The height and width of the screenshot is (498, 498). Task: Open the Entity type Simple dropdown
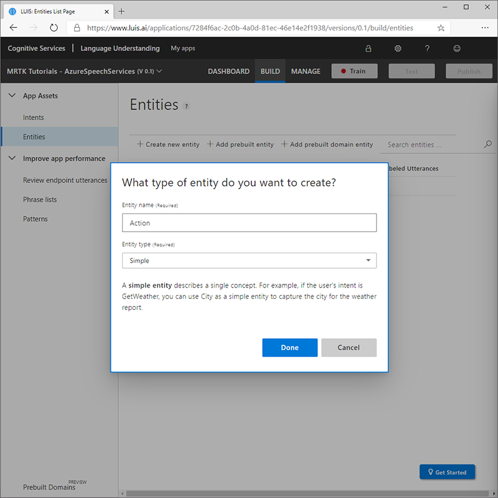249,260
